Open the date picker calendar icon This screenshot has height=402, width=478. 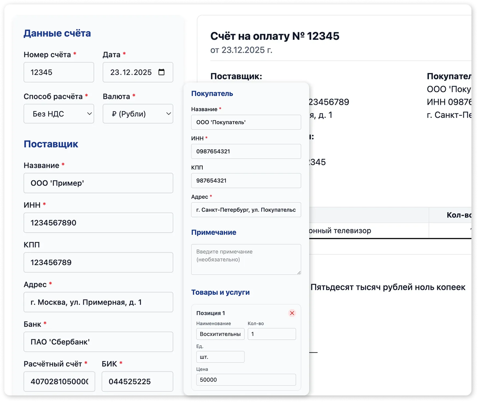tap(161, 72)
